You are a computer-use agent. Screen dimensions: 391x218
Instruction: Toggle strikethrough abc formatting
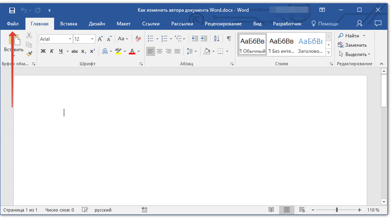click(75, 52)
